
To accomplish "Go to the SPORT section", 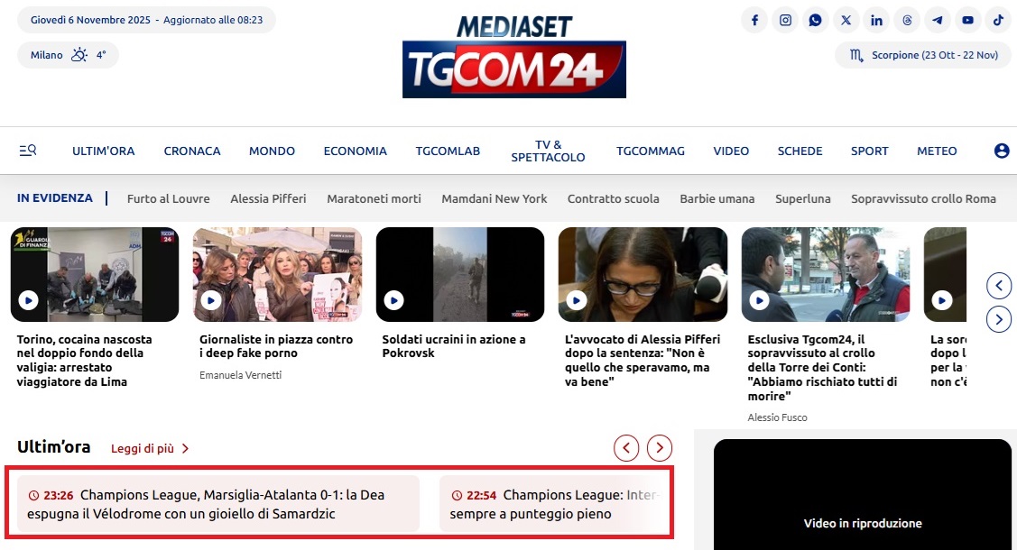I will click(869, 151).
